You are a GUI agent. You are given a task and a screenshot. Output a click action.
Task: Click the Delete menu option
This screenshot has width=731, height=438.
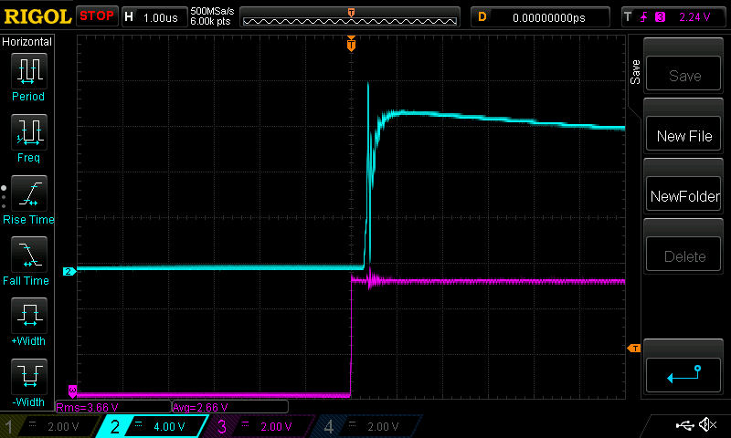[684, 256]
